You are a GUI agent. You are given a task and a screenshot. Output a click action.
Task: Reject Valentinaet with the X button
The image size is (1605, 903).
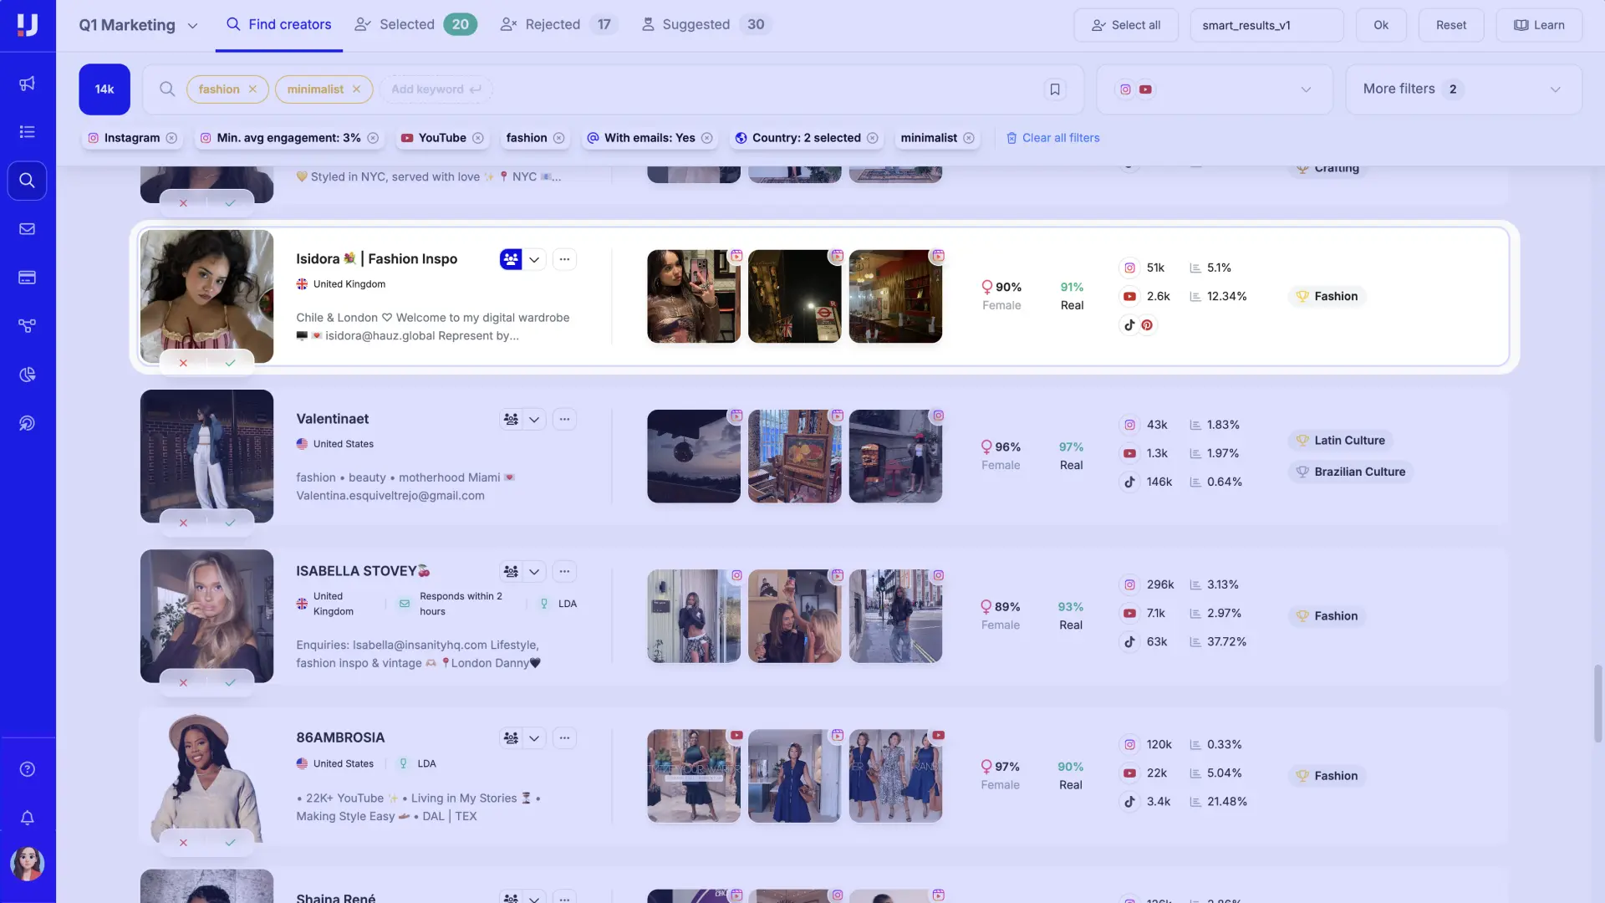click(x=183, y=523)
